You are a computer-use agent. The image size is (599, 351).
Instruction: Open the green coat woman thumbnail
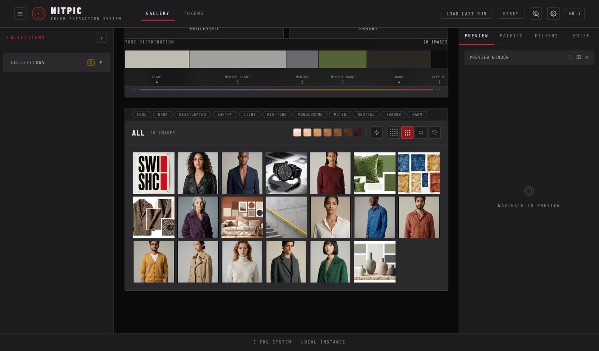330,261
